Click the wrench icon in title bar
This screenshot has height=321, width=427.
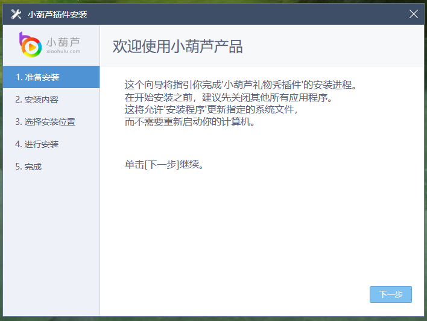click(16, 14)
